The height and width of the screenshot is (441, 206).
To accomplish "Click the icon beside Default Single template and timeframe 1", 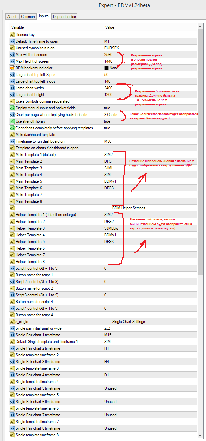I will (x=12, y=342).
